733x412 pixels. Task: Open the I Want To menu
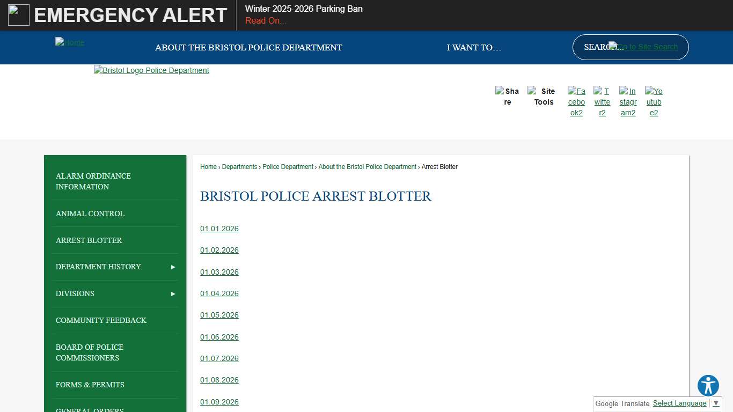point(474,47)
